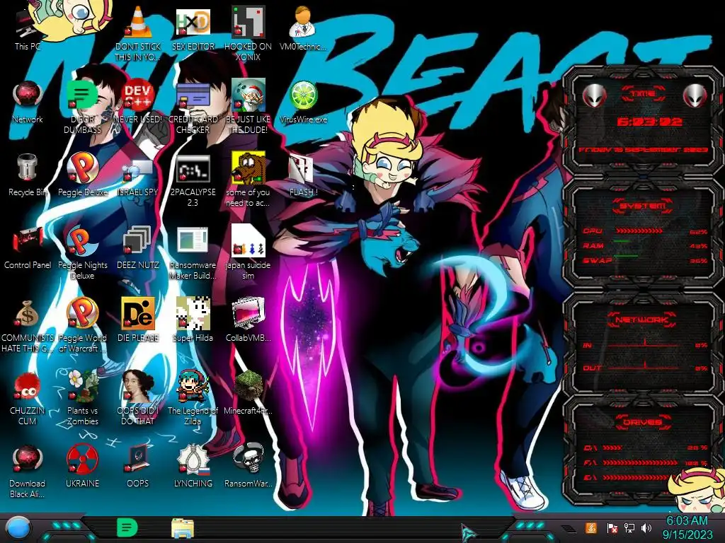Click the NETWORK header in gadget
Viewport: 725px width, 543px height.
641,319
